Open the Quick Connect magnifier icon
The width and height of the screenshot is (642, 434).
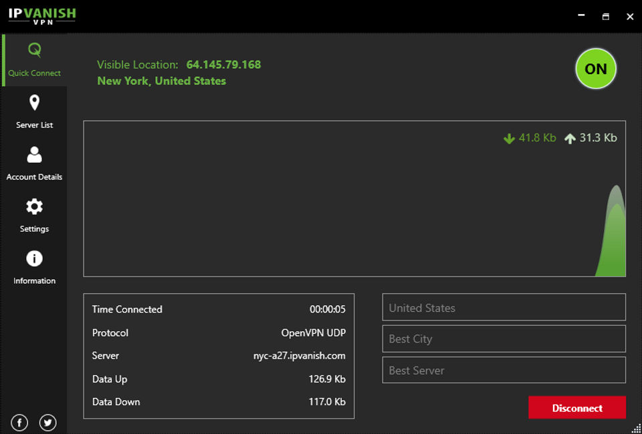click(34, 50)
